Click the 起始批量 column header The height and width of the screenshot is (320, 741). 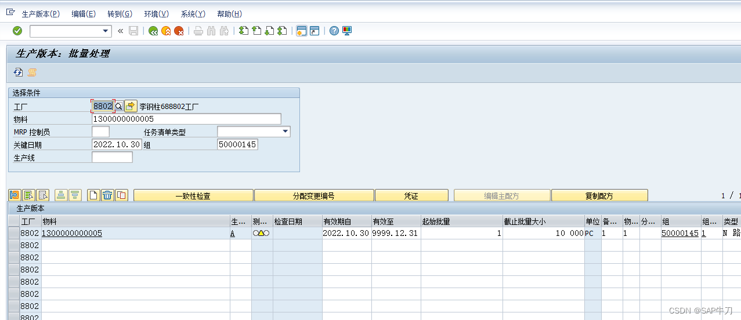tap(462, 221)
